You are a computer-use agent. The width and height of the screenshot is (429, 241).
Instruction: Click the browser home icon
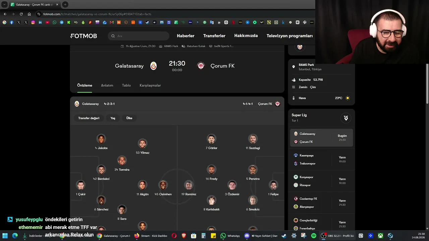[29, 14]
